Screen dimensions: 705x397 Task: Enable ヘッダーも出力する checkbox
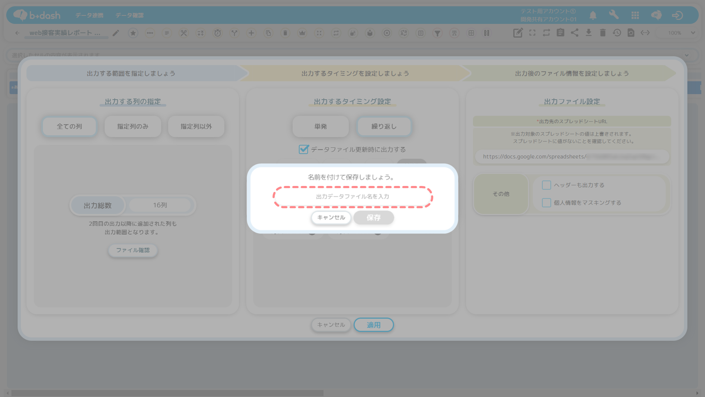point(546,185)
